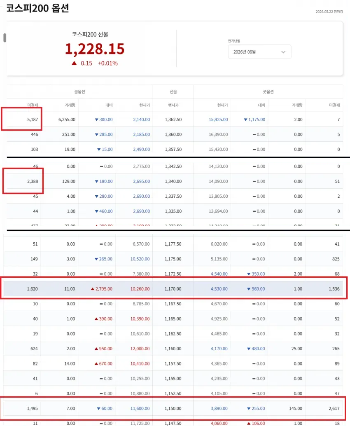Click the chevron arrow in expiry dropdown

(283, 52)
